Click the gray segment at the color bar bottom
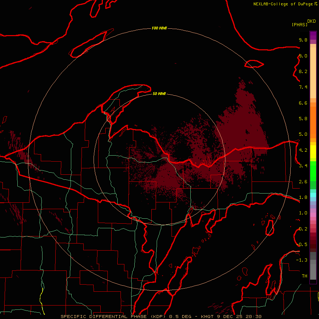Viewport: 319px width, 319px height. click(313, 272)
